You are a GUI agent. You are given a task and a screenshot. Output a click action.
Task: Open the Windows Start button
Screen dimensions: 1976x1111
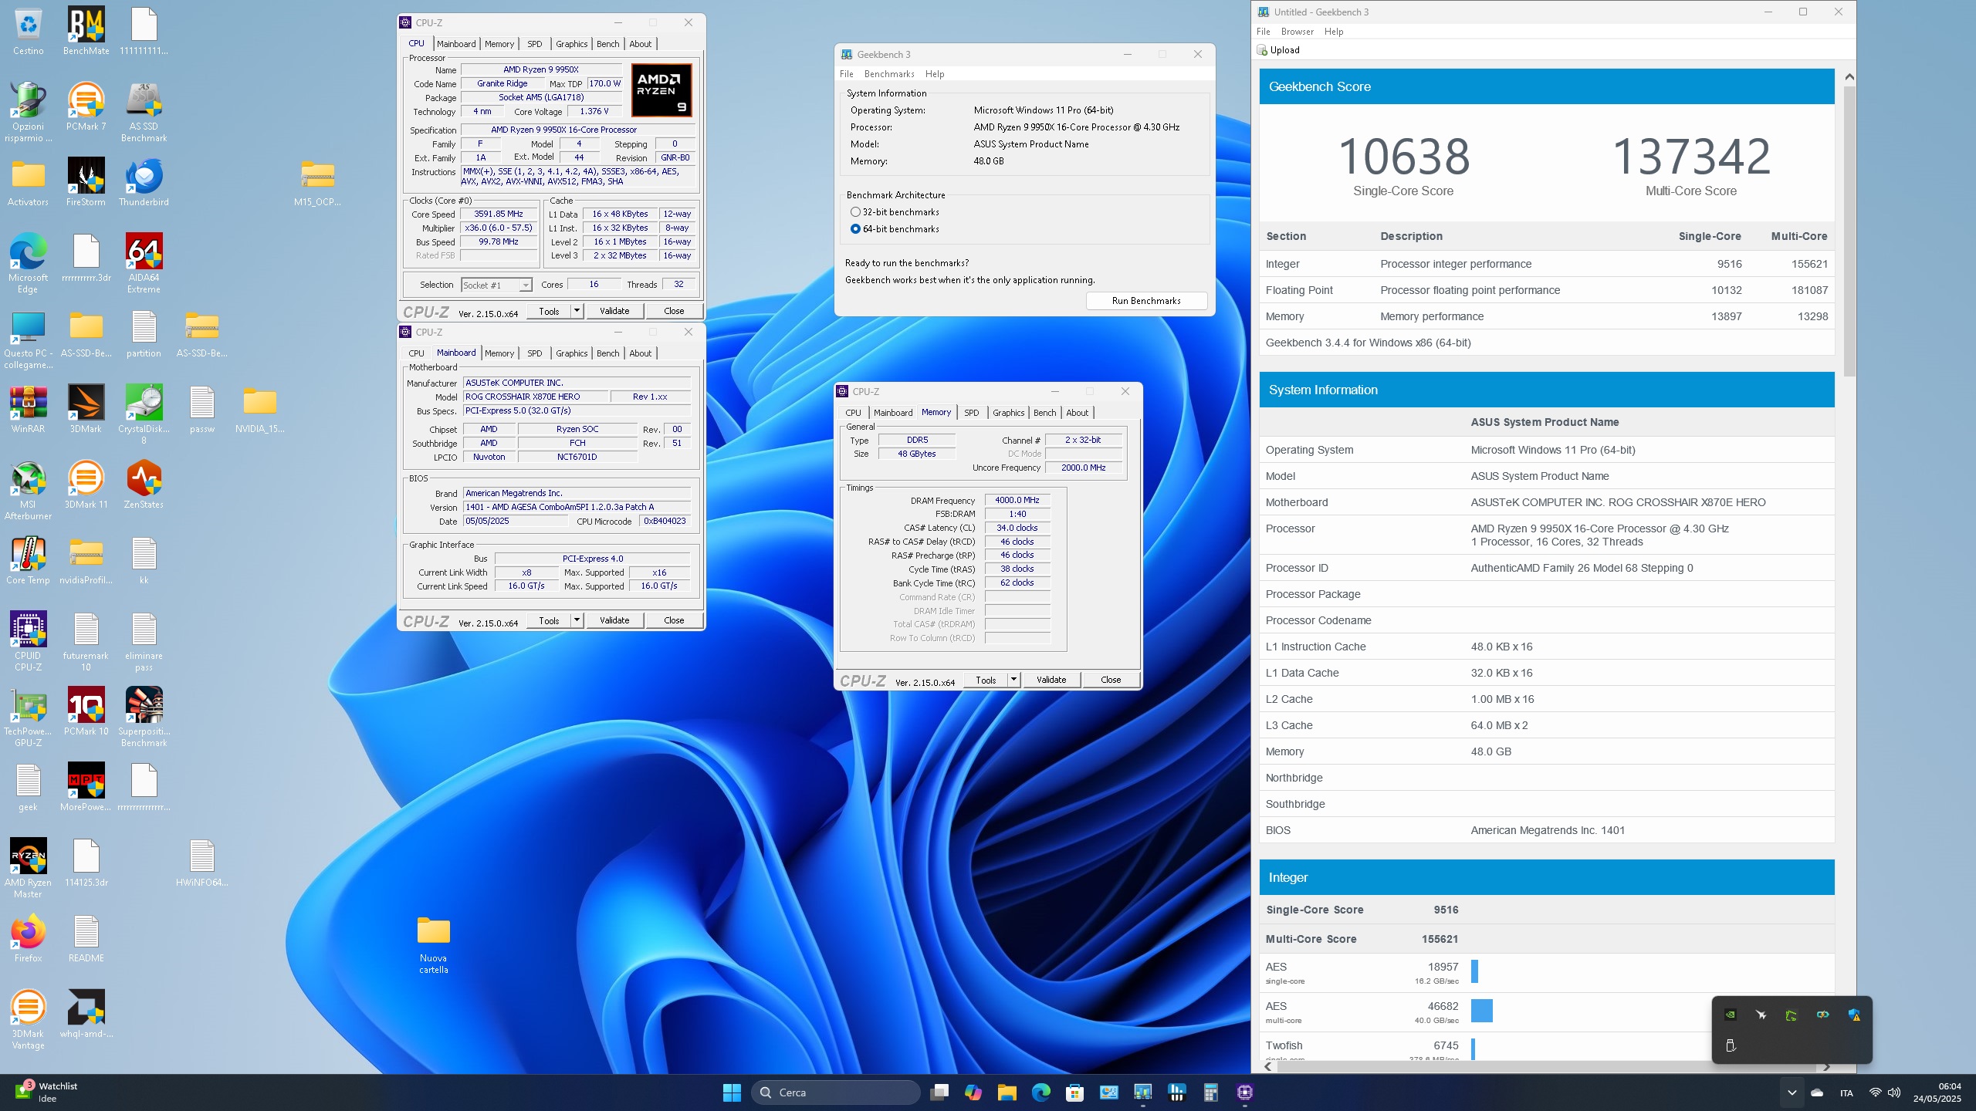click(x=732, y=1092)
